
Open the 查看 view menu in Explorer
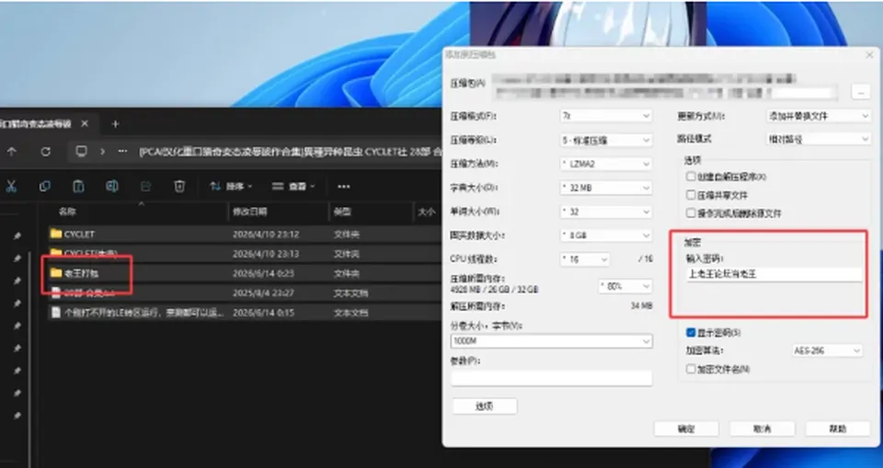click(293, 187)
